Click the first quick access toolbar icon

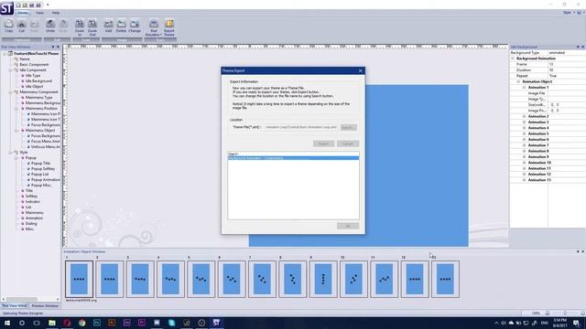click(18, 5)
